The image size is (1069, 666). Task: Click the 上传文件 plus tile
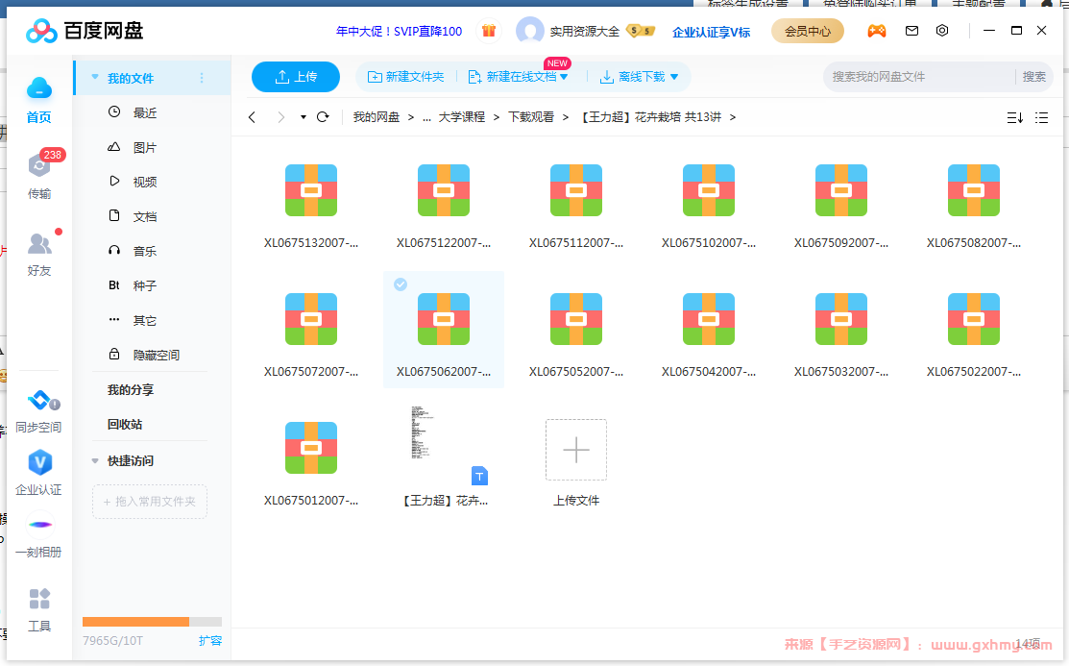[x=576, y=451]
